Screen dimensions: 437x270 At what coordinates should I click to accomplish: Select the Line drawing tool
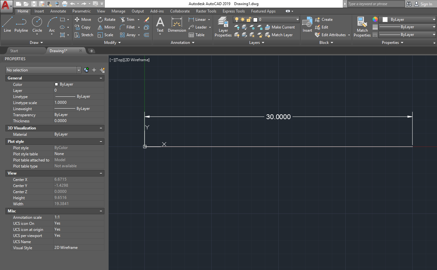click(x=7, y=24)
